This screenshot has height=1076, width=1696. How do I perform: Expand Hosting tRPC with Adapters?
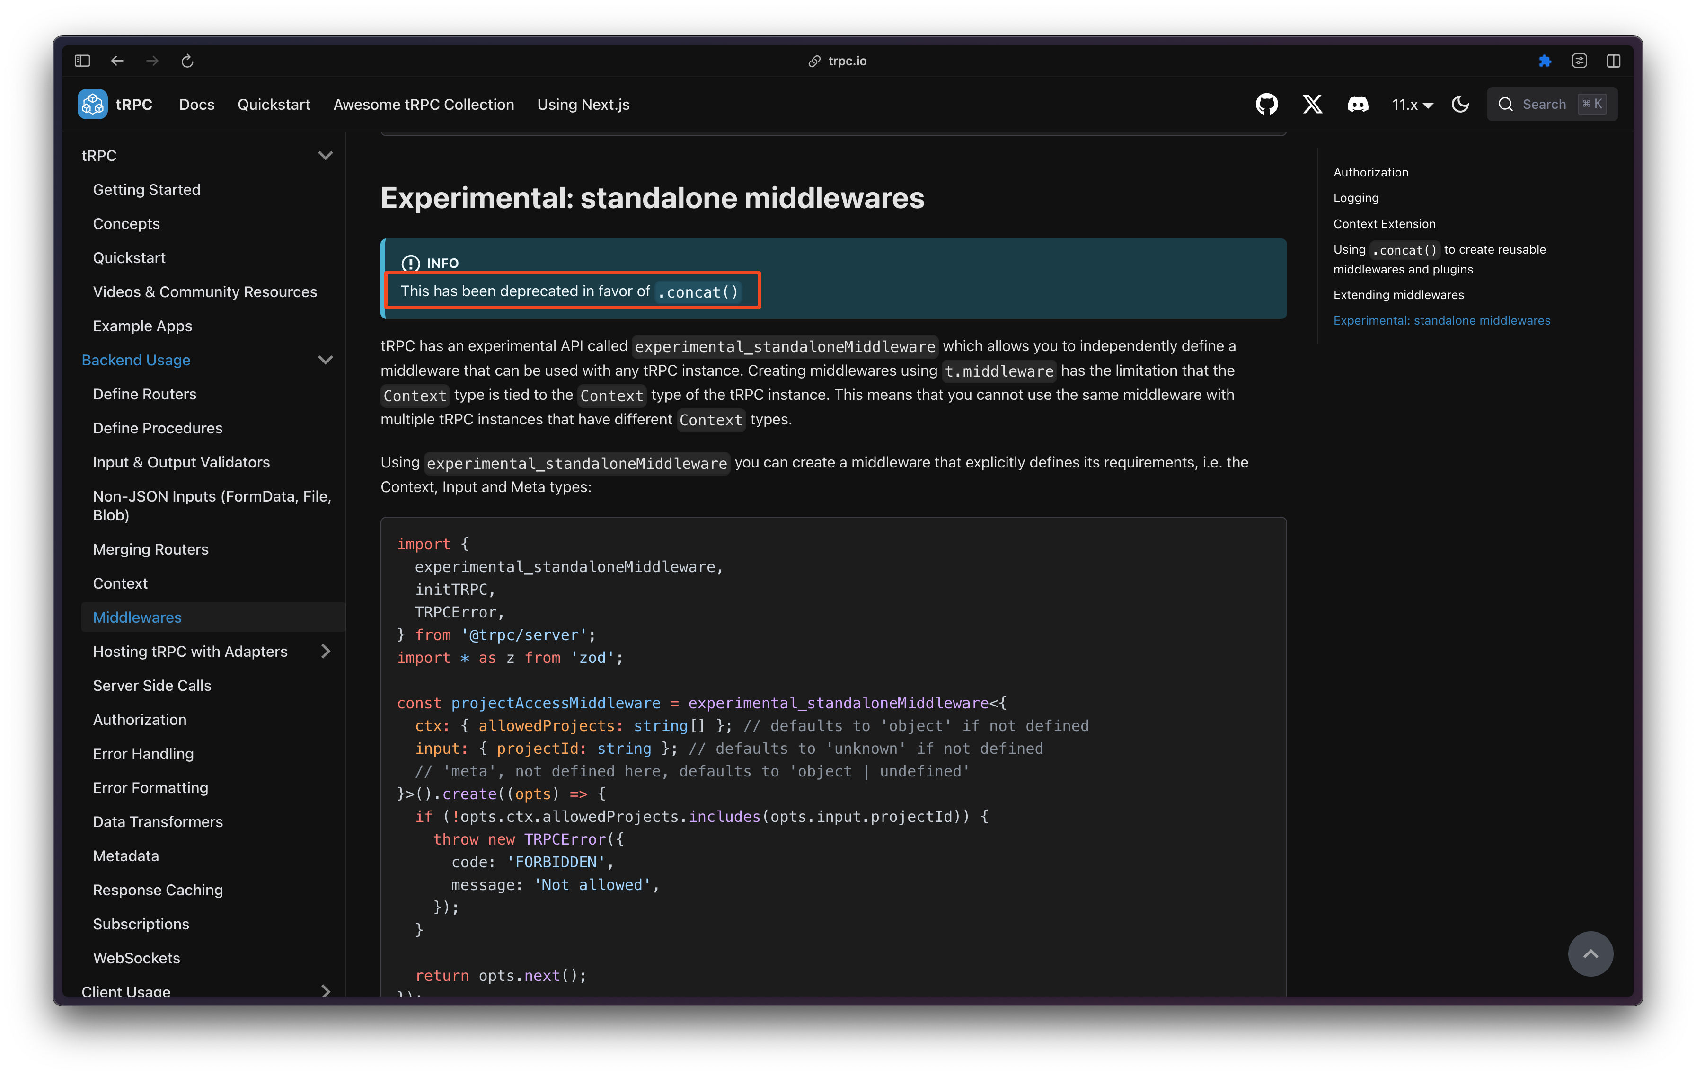point(325,652)
